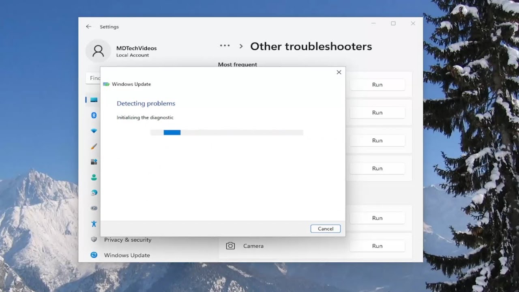The height and width of the screenshot is (292, 519).
Task: Close the Settings window
Action: pyautogui.click(x=413, y=24)
